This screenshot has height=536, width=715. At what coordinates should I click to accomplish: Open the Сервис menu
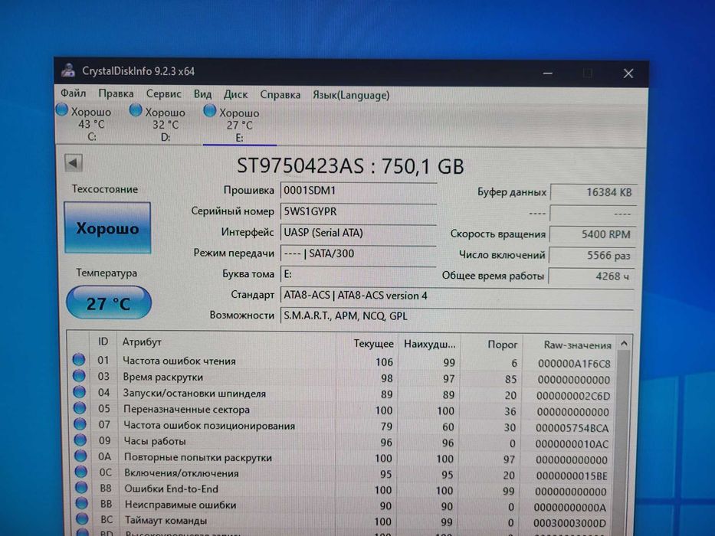[x=164, y=94]
